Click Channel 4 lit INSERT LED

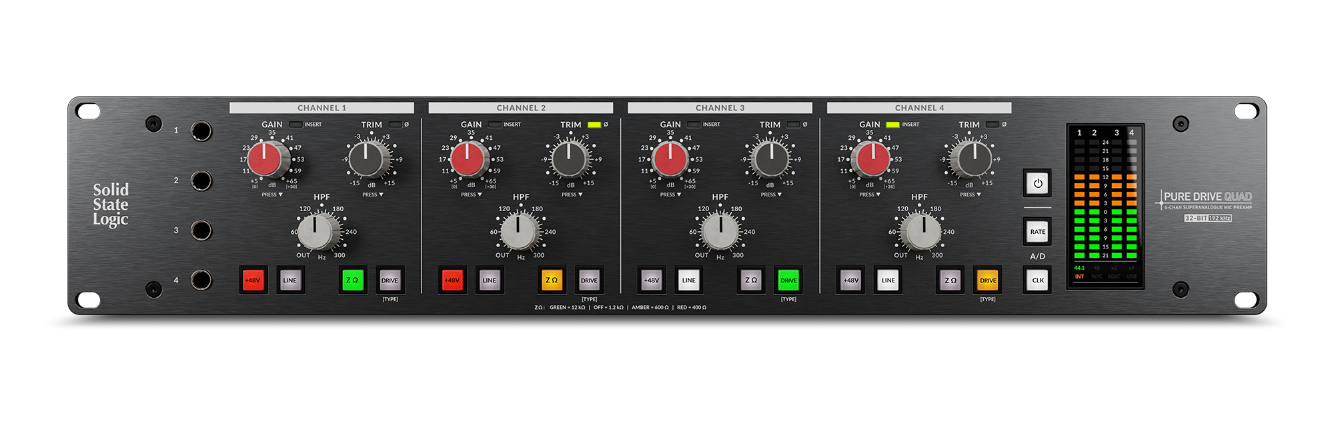tap(893, 125)
